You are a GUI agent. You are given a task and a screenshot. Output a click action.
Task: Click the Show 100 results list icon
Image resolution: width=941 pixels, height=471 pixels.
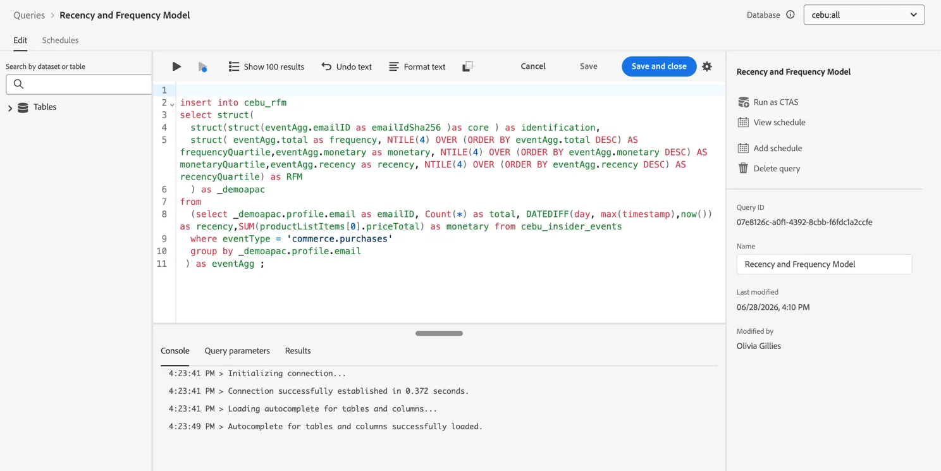pos(234,66)
